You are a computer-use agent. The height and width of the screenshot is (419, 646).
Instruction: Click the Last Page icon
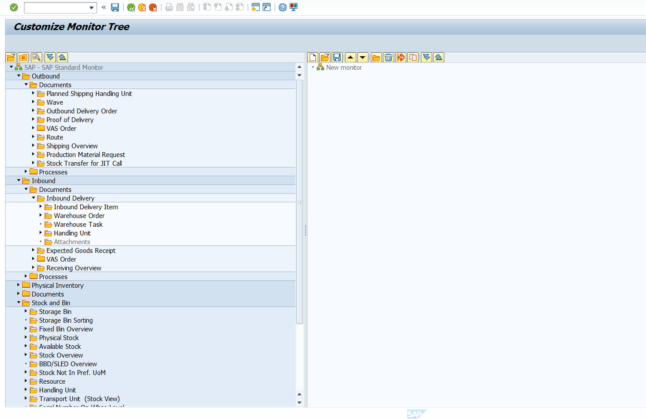click(240, 7)
